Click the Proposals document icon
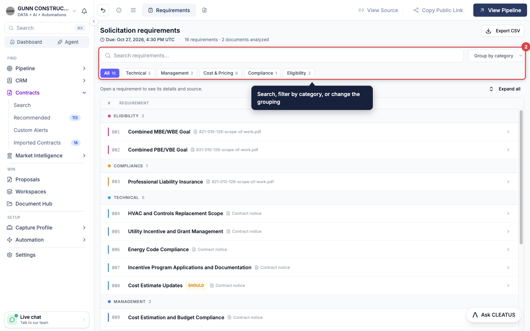 point(10,179)
